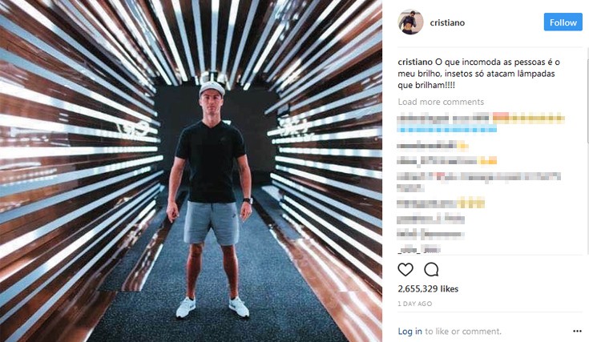Click the 1 DAY AGO timestamp
Screen dimensions: 589x342
(415, 304)
